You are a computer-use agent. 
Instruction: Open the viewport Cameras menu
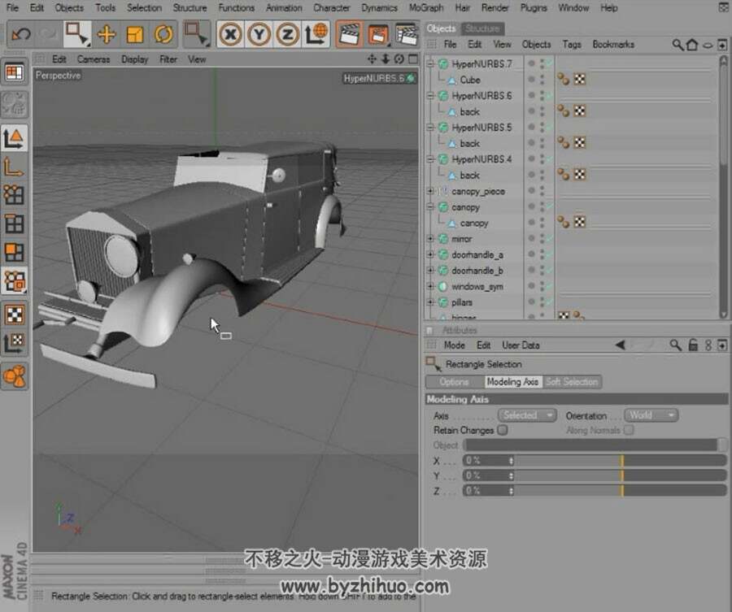click(x=94, y=59)
